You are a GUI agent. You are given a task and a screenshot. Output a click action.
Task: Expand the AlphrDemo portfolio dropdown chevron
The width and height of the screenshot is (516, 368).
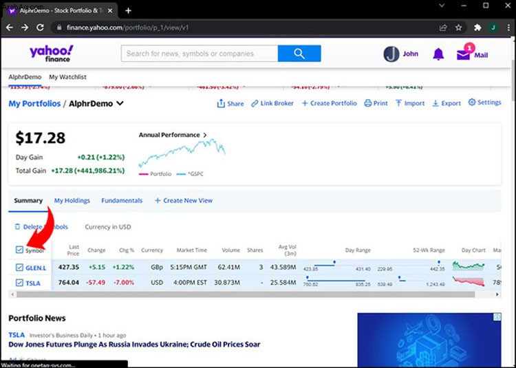click(x=120, y=103)
